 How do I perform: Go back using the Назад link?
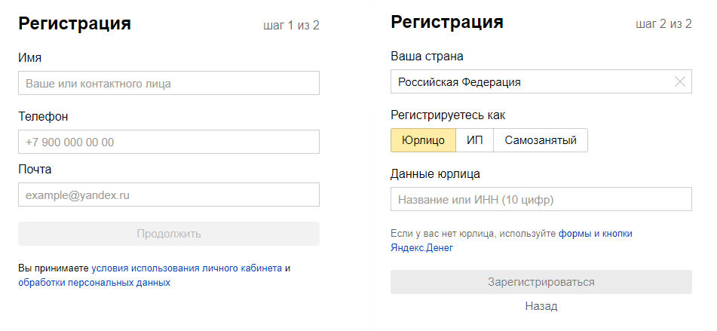coord(541,306)
